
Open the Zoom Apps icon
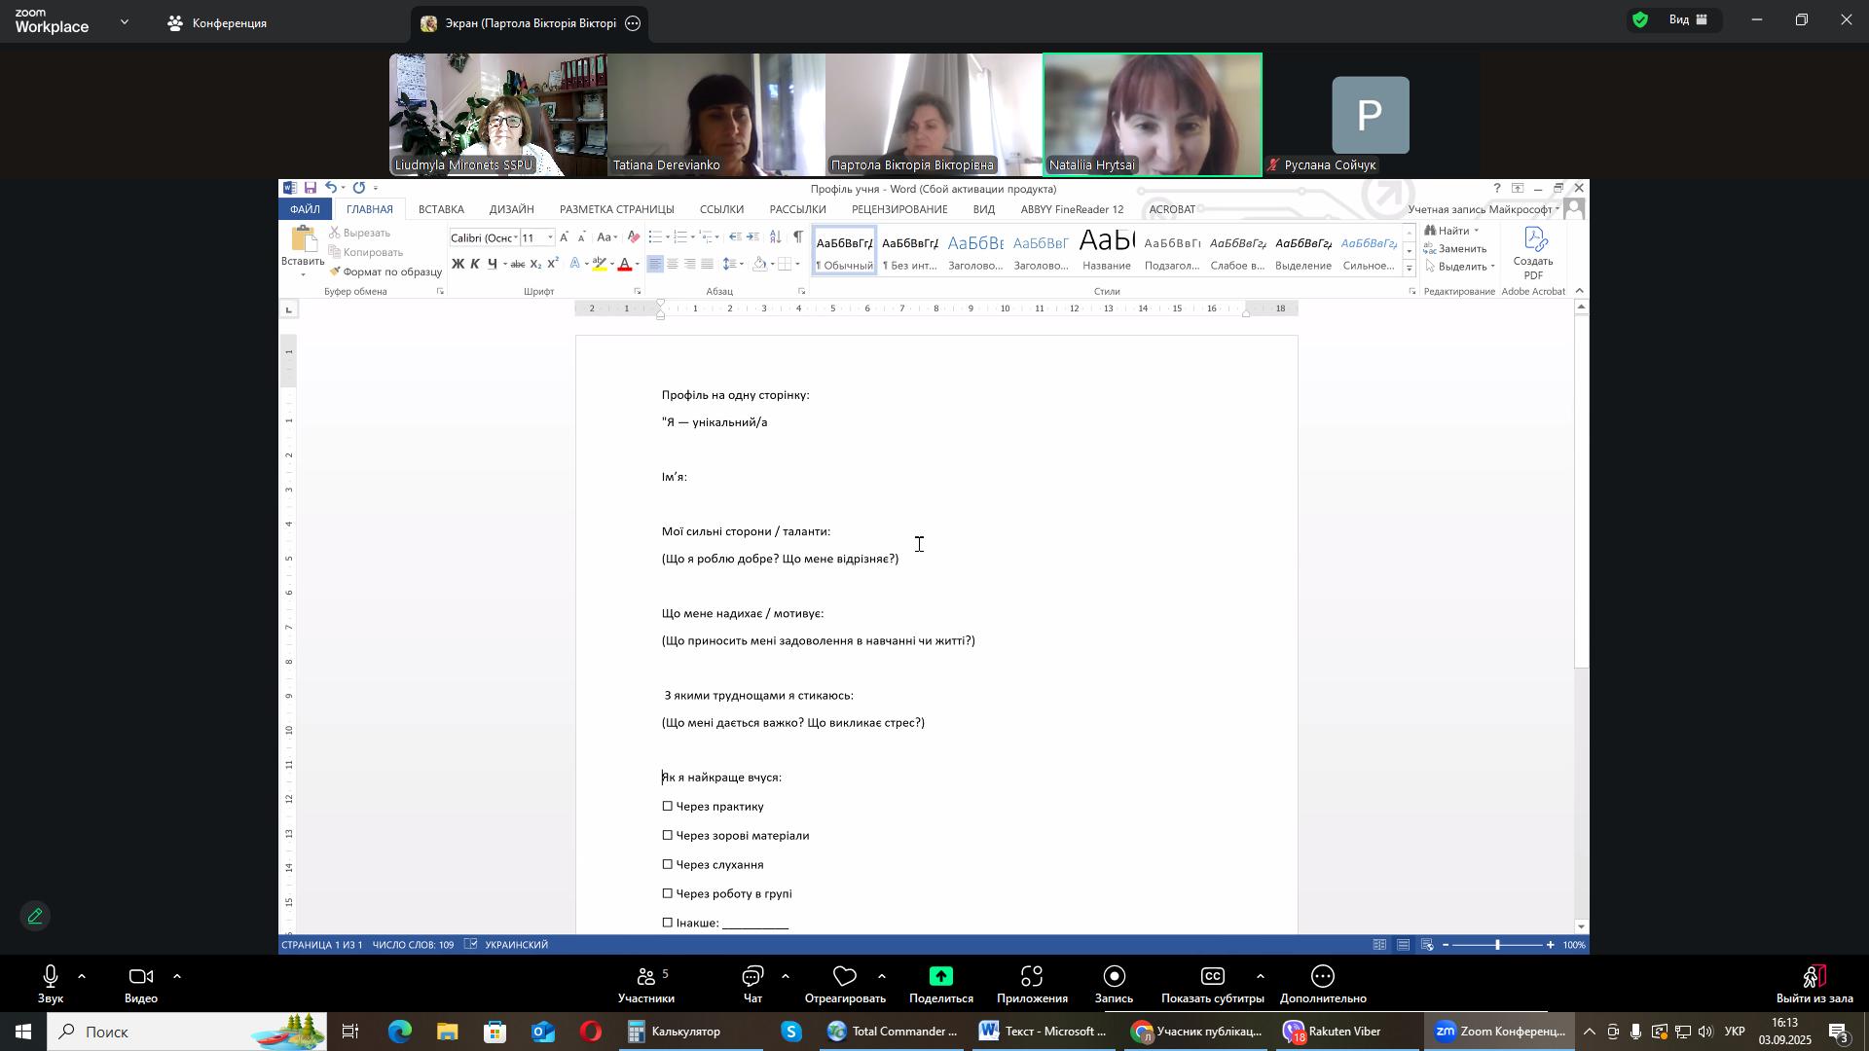[1031, 978]
